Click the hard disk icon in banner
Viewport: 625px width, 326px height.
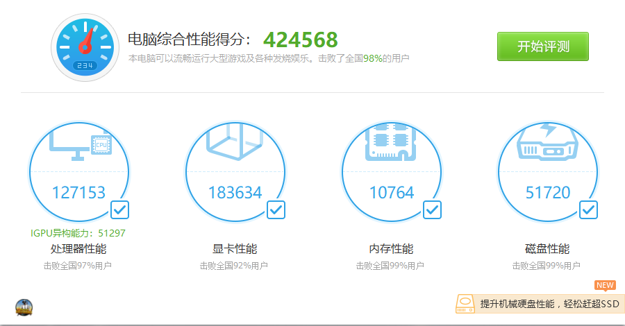465,304
